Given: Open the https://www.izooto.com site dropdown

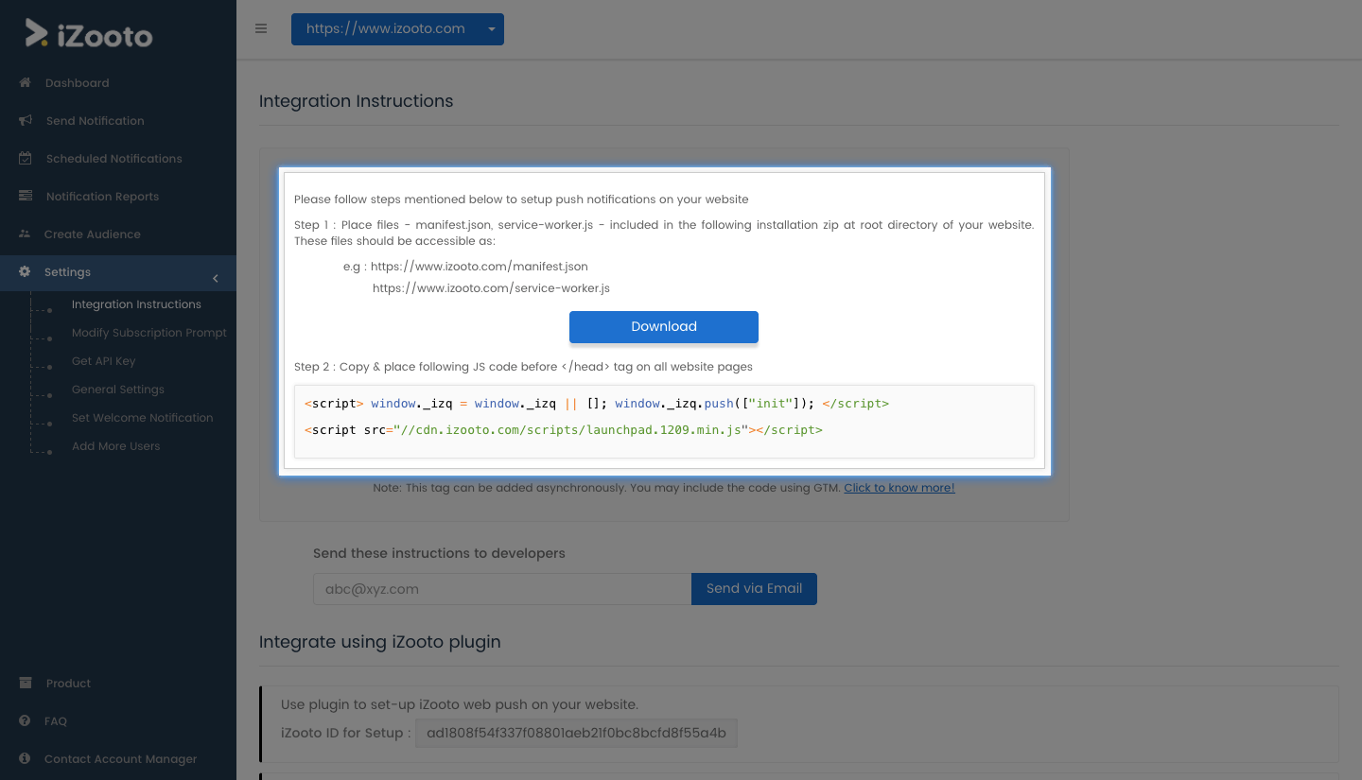Looking at the screenshot, I should (x=397, y=28).
